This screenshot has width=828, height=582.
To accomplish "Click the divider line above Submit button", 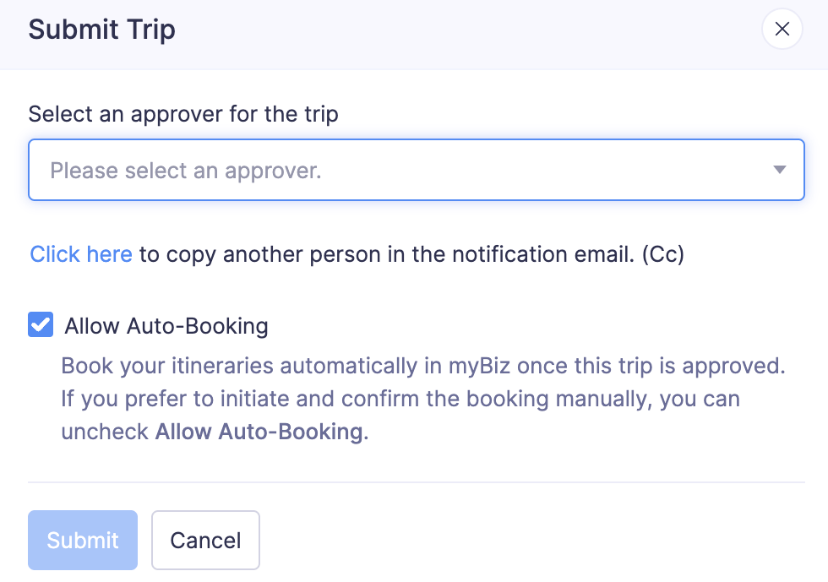I will [x=414, y=482].
